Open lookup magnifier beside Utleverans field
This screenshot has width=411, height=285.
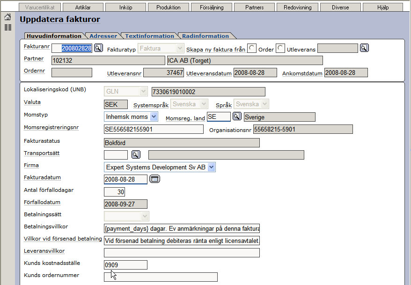click(x=364, y=48)
